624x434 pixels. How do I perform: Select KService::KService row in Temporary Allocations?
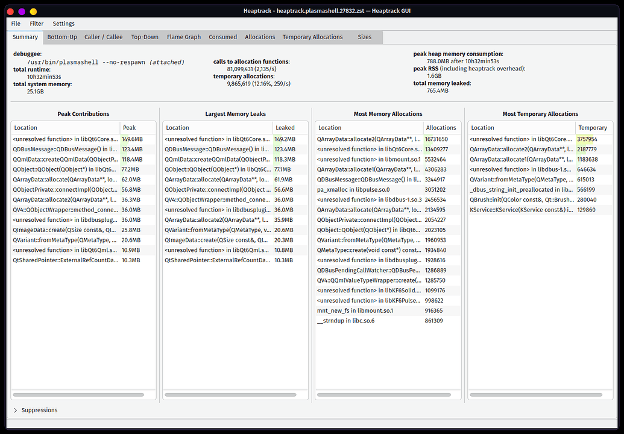(x=522, y=210)
